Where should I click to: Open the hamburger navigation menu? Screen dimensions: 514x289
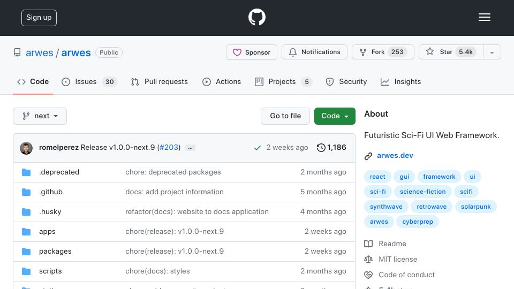(484, 17)
